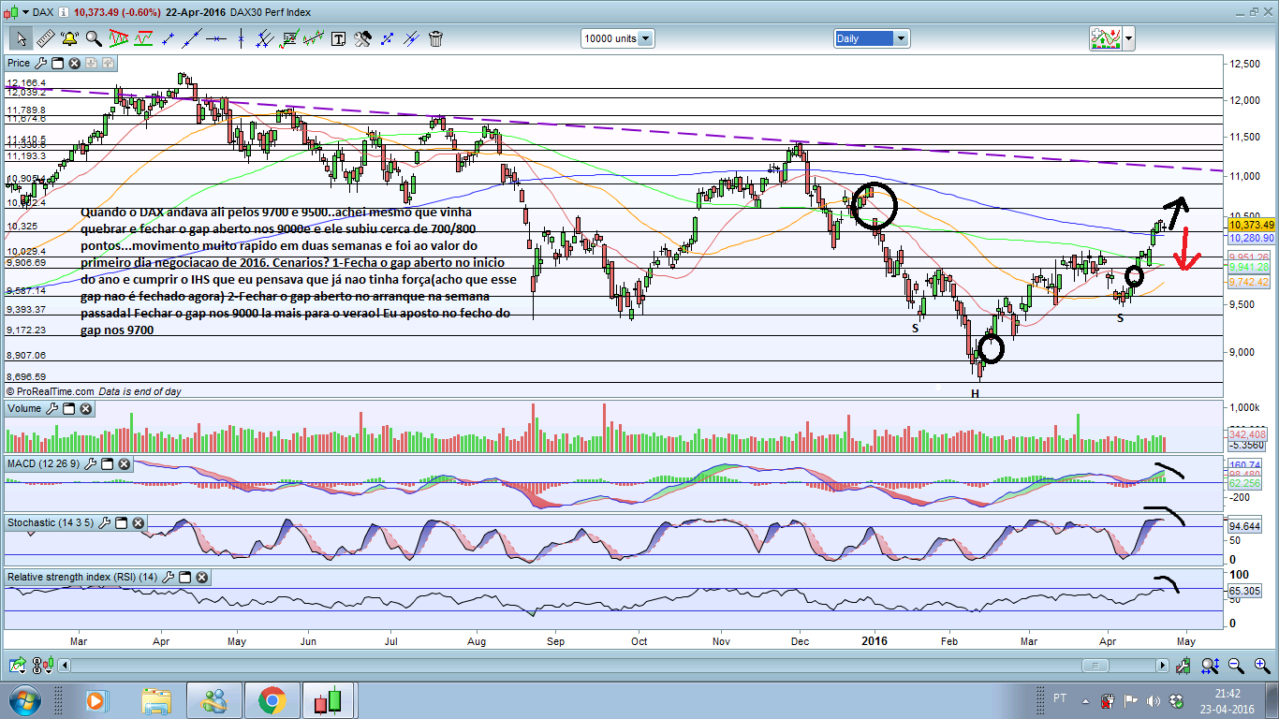Select the text annotation tool

point(338,38)
